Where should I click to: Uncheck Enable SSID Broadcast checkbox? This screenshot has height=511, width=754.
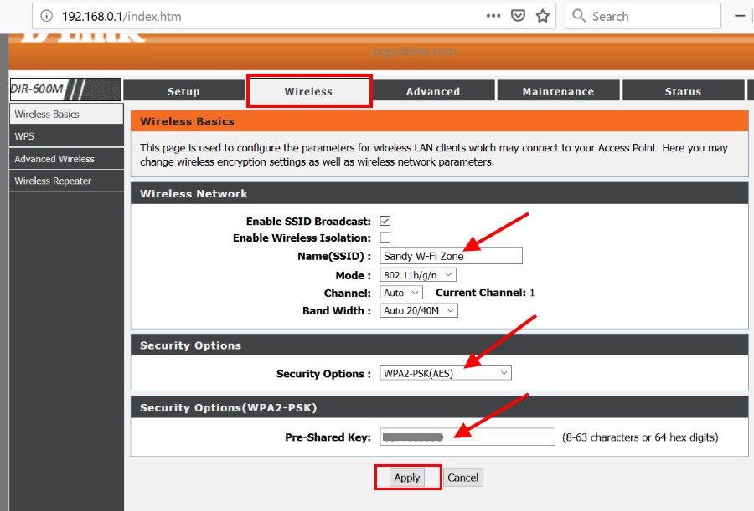tap(385, 222)
